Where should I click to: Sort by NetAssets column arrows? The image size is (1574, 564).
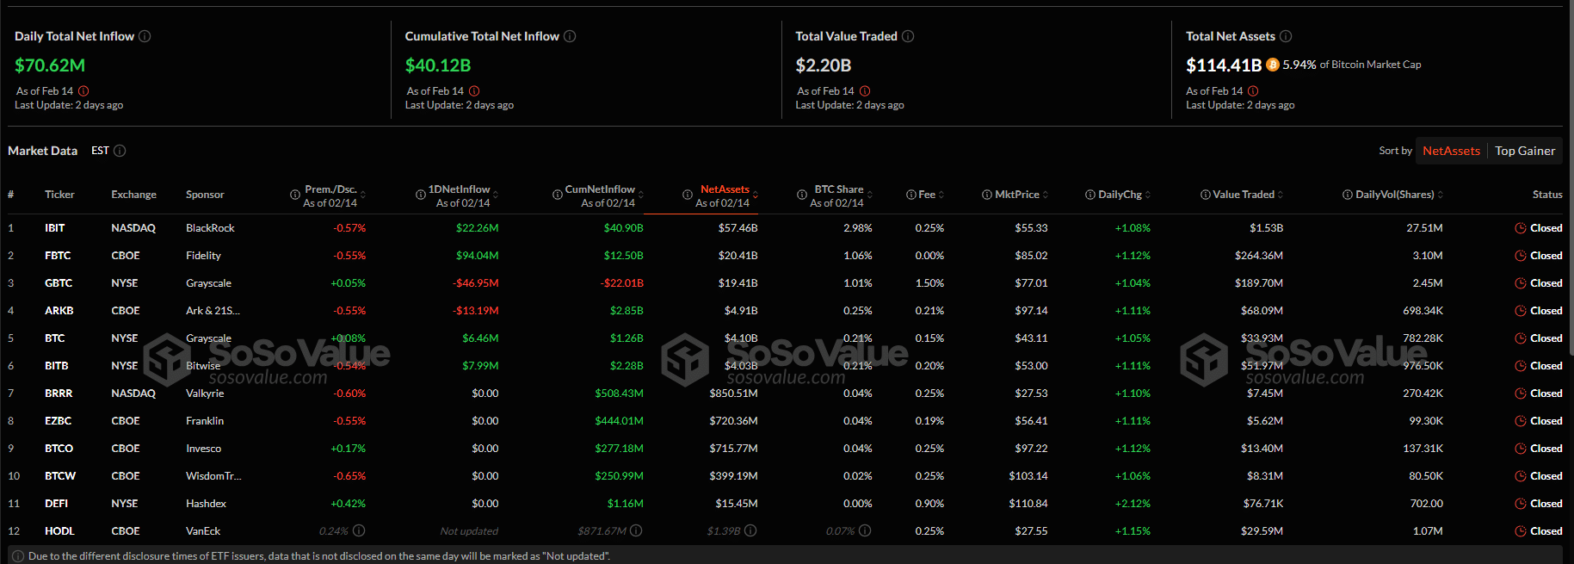click(x=756, y=195)
